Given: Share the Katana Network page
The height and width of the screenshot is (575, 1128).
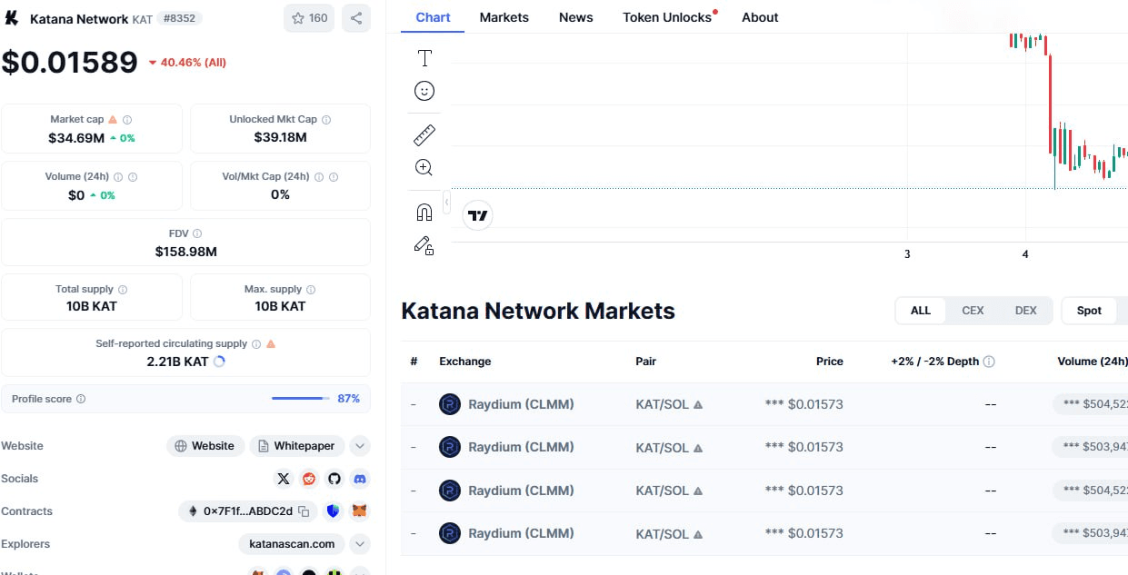Looking at the screenshot, I should pyautogui.click(x=356, y=18).
